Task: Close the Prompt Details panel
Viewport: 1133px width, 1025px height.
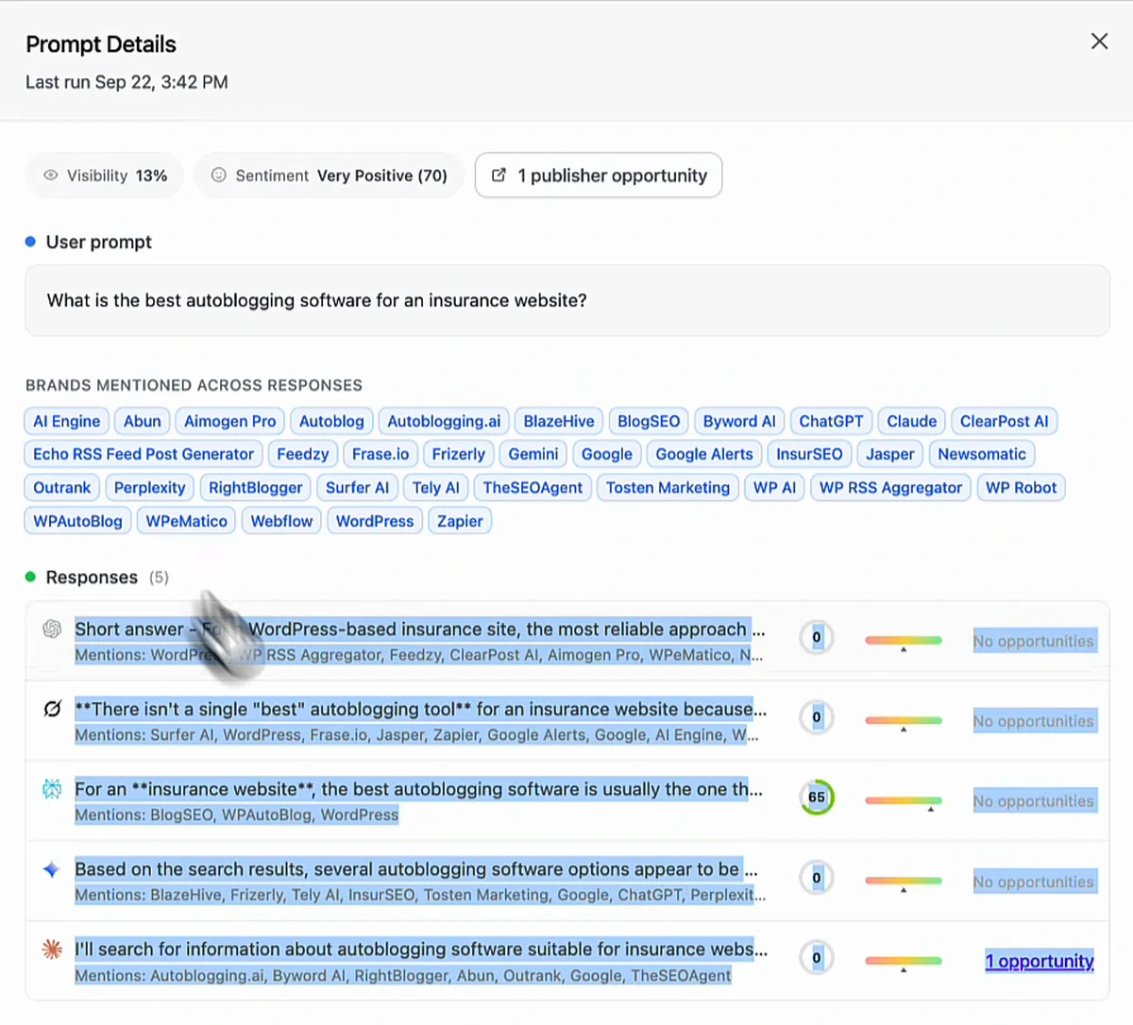Action: coord(1099,42)
